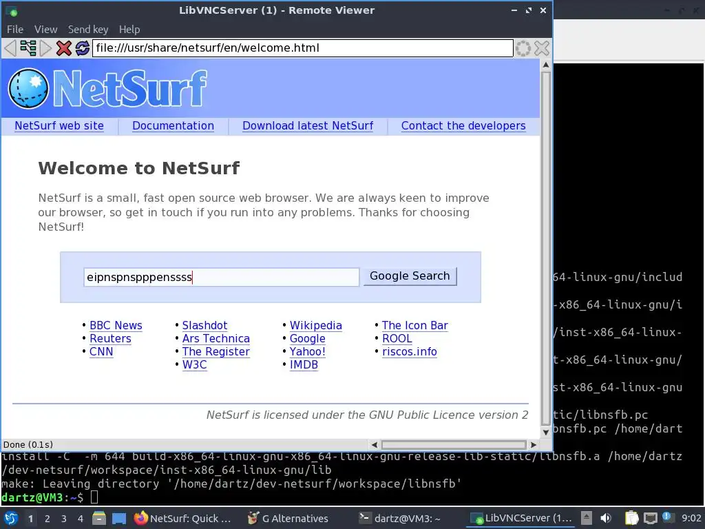Open the riscos.info link

coord(410,351)
